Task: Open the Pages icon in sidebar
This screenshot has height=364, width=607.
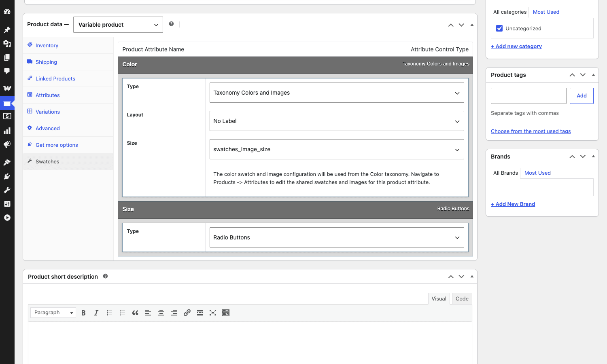Action: [x=7, y=57]
